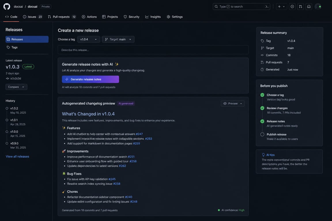Click Generate release notes button
Screen dimensions: 332x221
coord(90,79)
